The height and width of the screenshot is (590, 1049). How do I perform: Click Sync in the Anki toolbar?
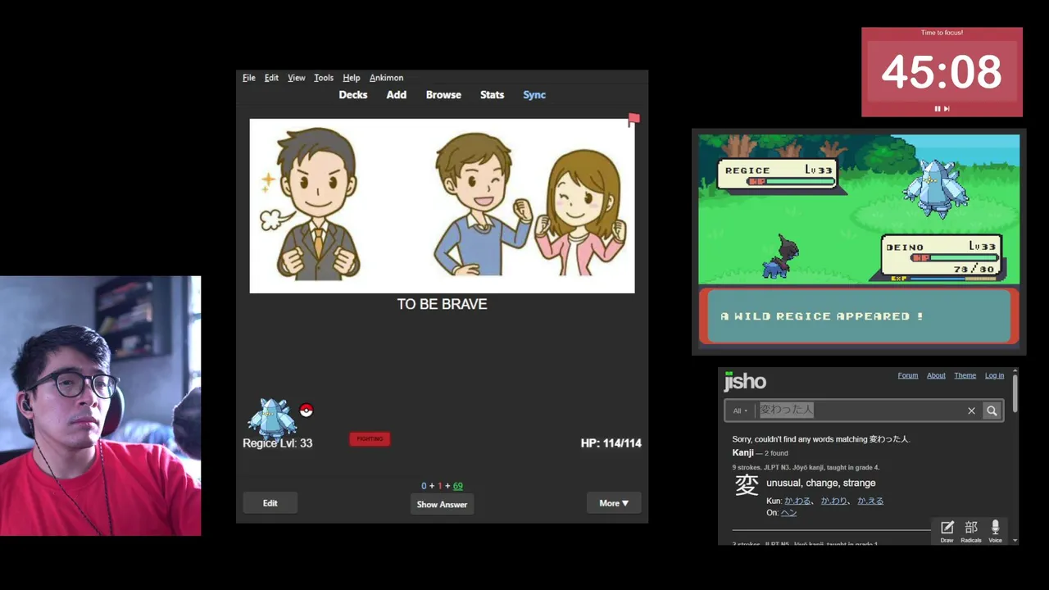click(534, 95)
